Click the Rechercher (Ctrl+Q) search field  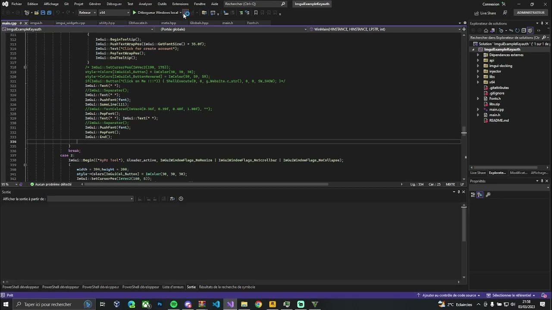coord(255,4)
